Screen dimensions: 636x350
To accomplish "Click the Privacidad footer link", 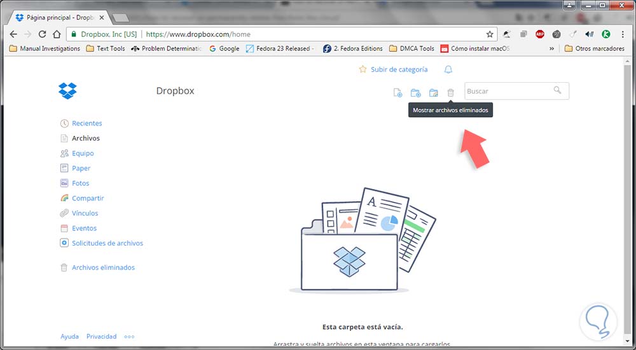I will (x=101, y=337).
